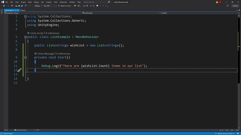
Task: Switch to the Array.cs tab
Action: pos(23,10)
